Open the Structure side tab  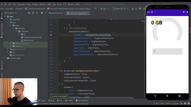coord(1,65)
